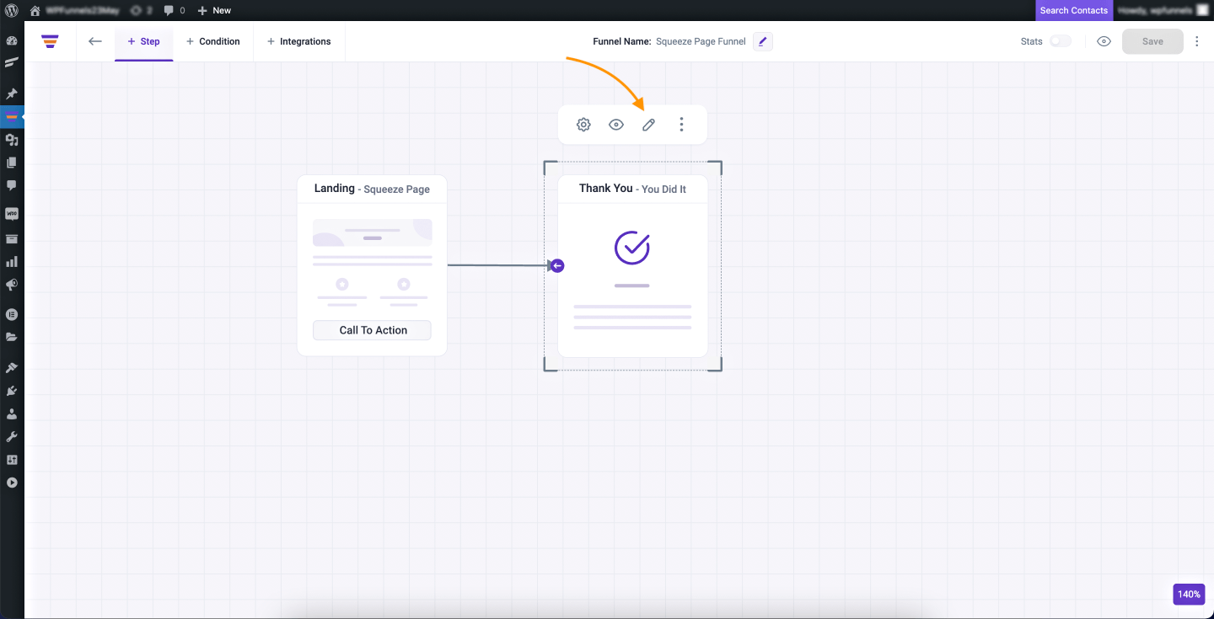Click the You Did It step title
The height and width of the screenshot is (619, 1214).
point(663,189)
